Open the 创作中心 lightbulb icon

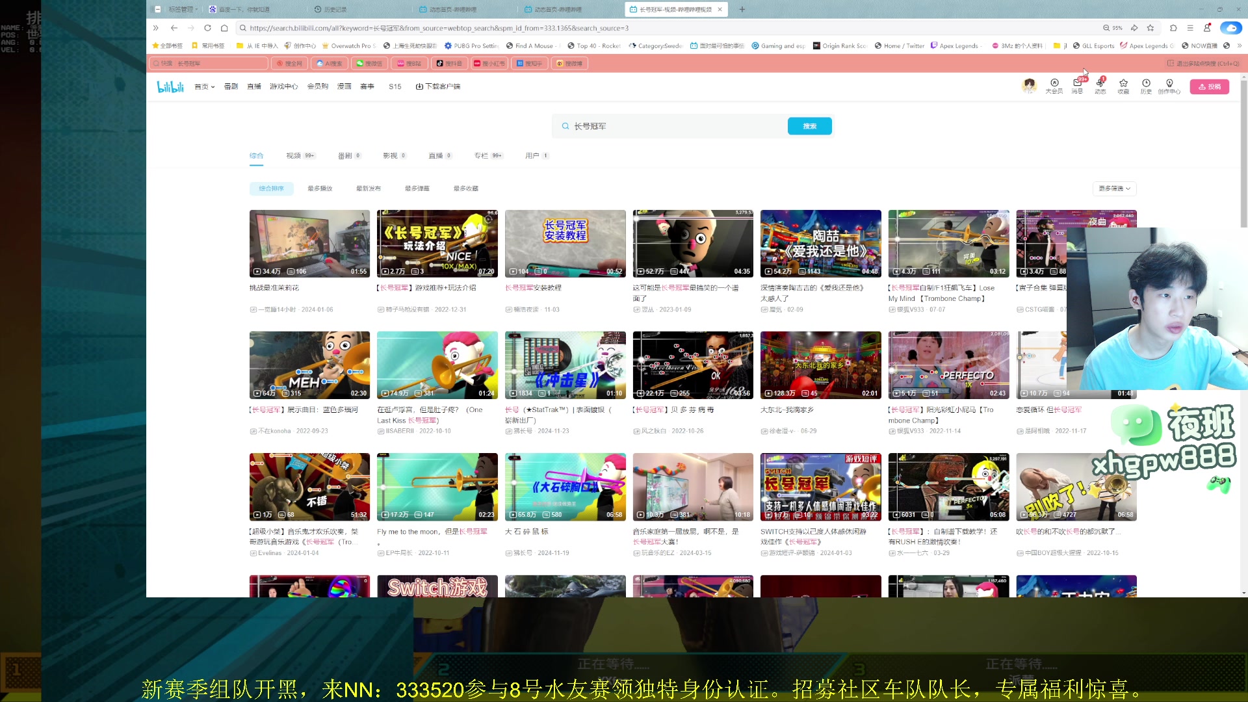tap(1169, 86)
